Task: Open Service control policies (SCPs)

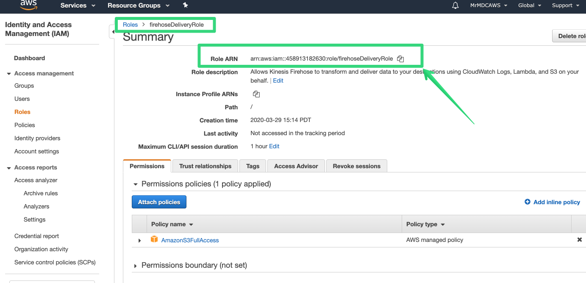Action: [x=55, y=262]
